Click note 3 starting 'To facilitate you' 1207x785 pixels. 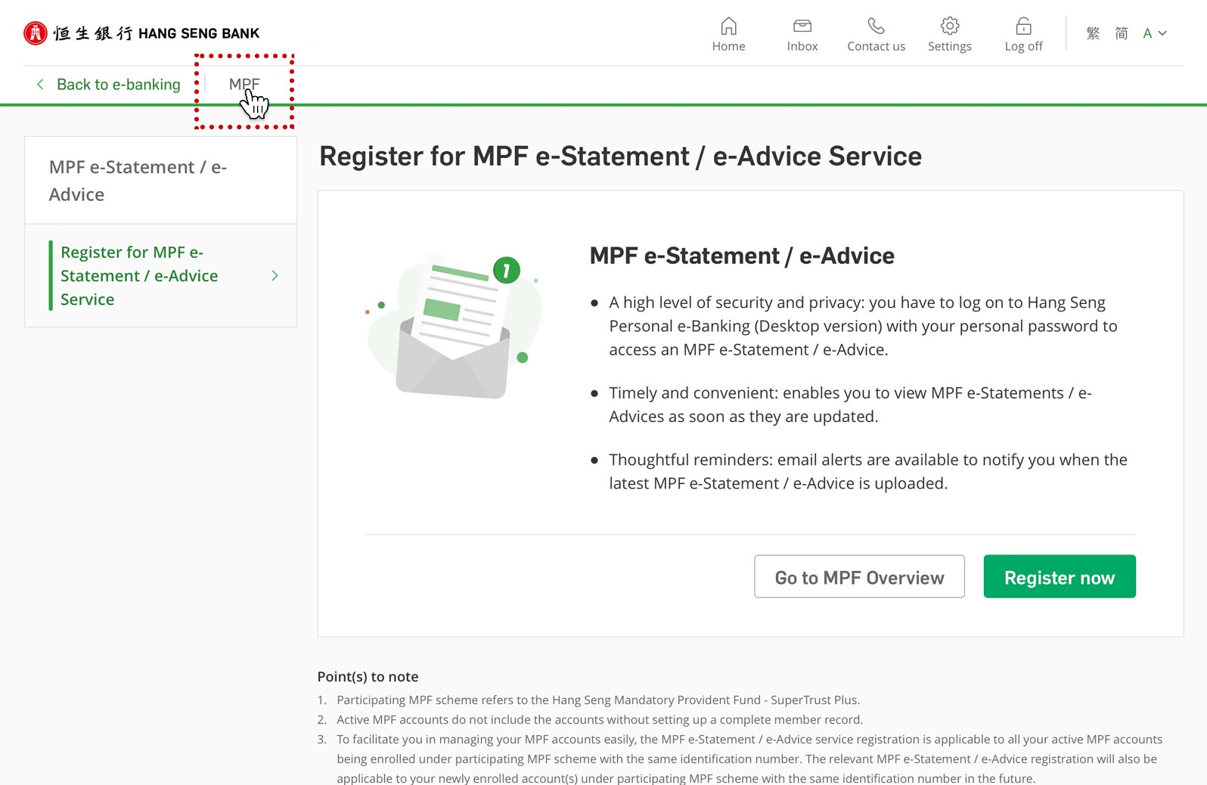coord(749,759)
